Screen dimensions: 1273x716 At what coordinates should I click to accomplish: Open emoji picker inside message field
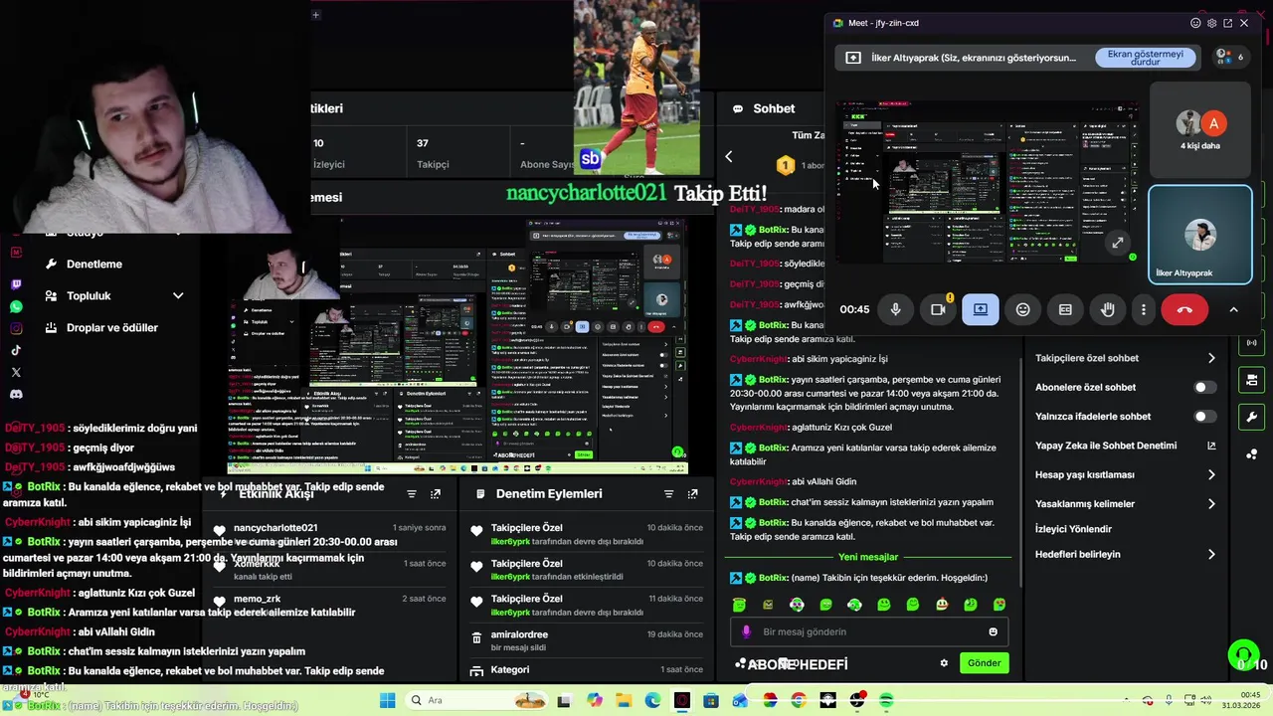pos(993,631)
